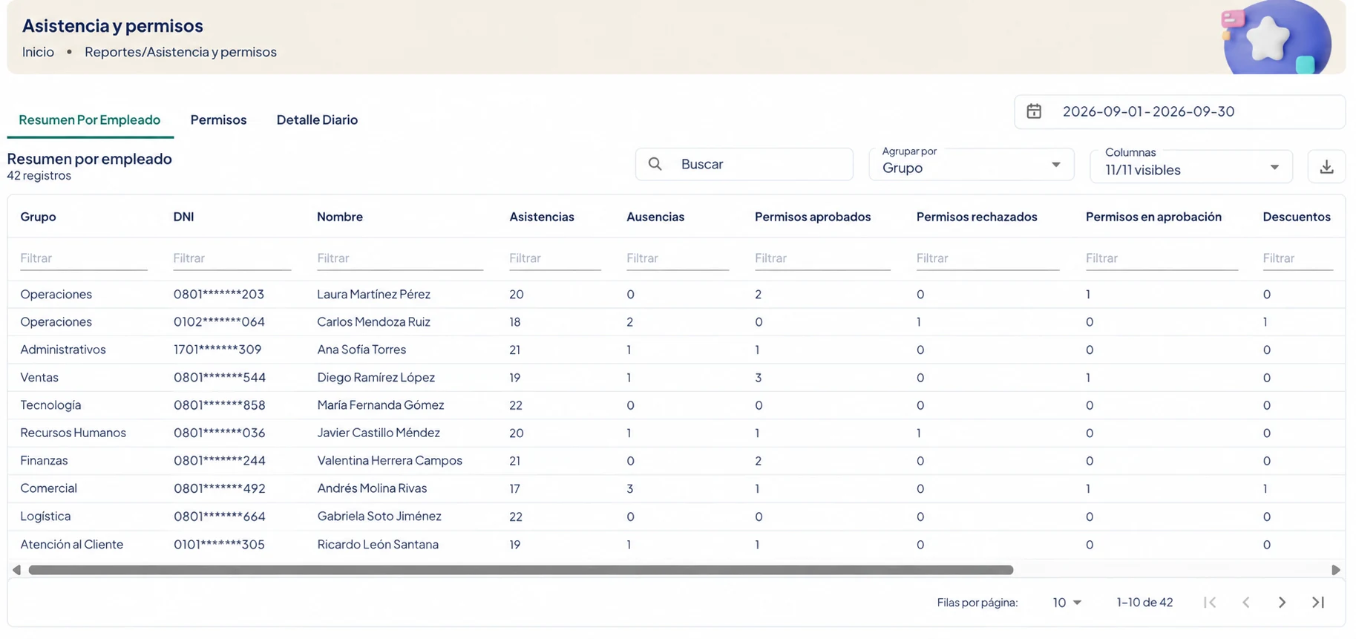Click the Nombre column filter field

(400, 258)
